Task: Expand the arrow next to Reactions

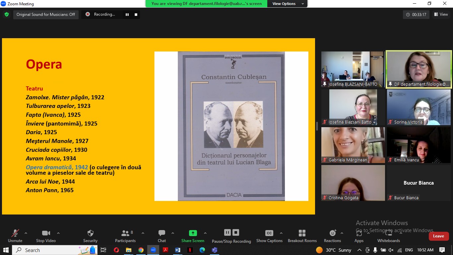Action: pos(342,233)
